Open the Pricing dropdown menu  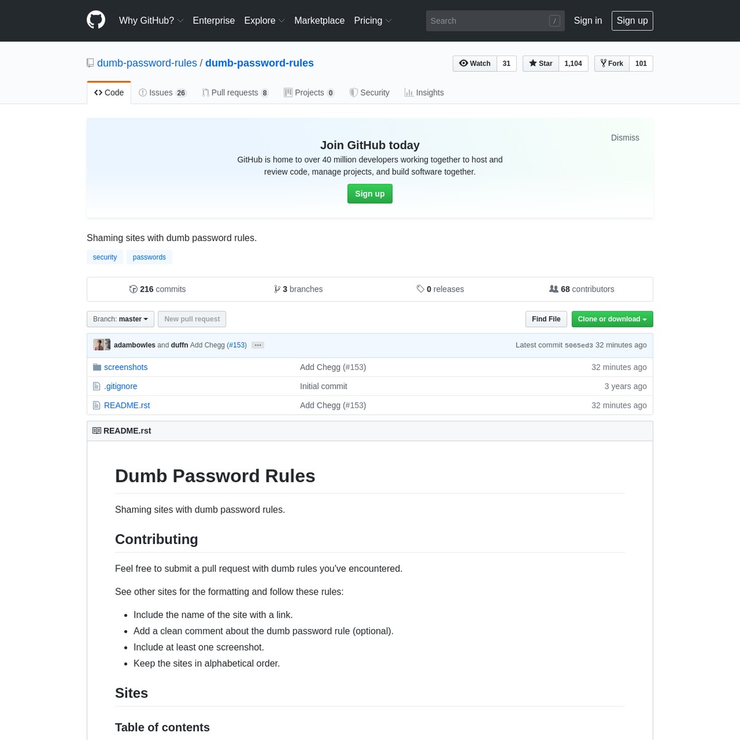click(372, 20)
